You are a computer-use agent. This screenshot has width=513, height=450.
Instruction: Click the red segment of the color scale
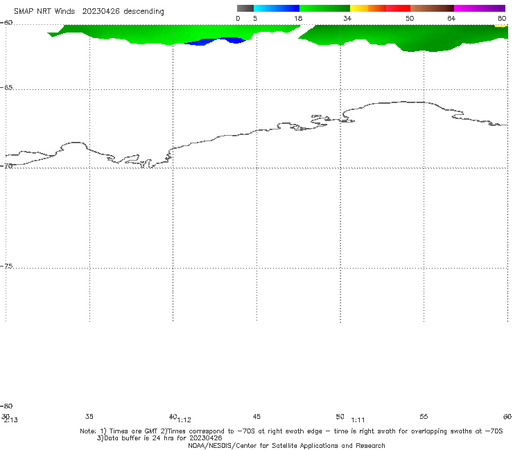[398, 8]
